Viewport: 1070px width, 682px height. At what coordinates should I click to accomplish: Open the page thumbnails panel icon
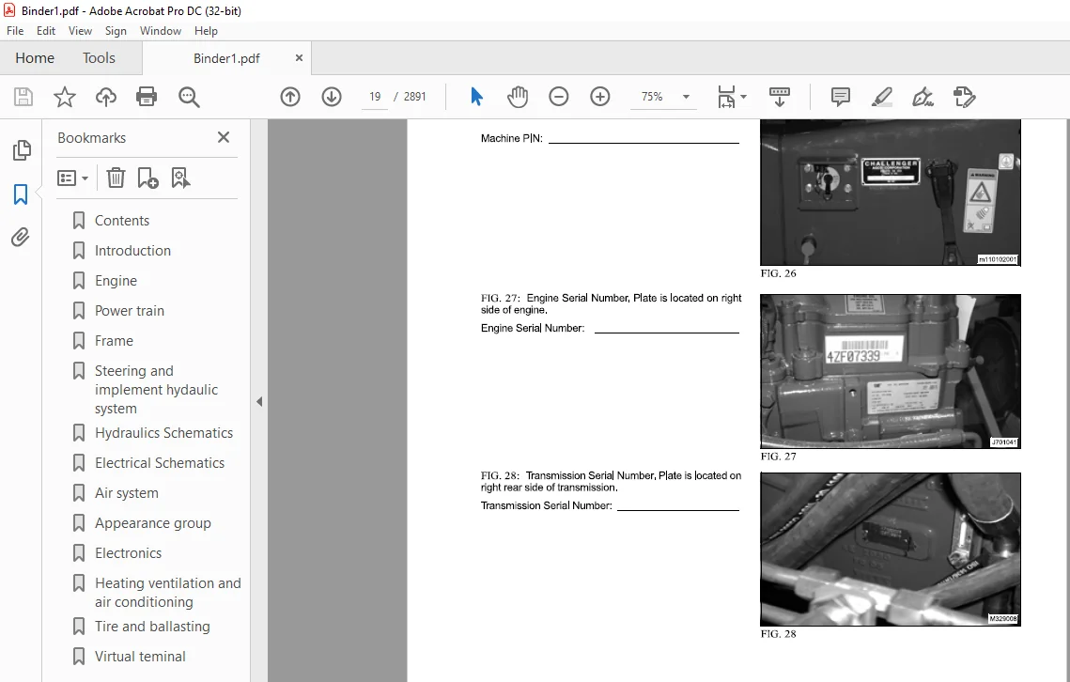click(22, 150)
